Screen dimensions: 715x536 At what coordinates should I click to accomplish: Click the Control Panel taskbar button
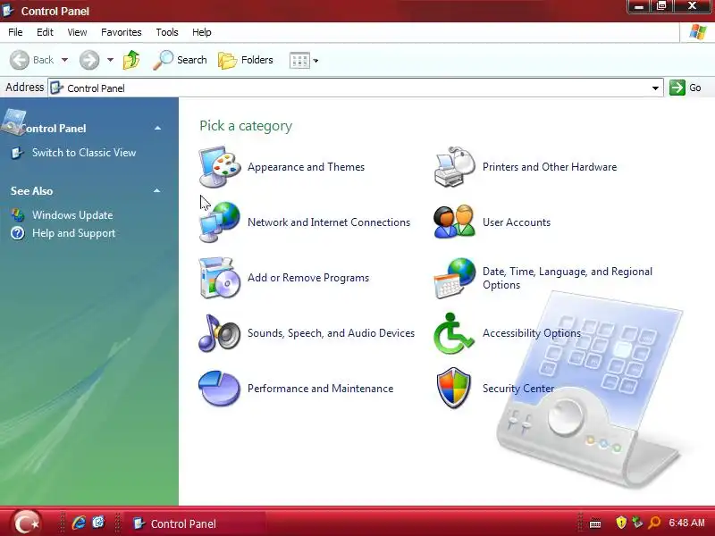click(x=196, y=523)
